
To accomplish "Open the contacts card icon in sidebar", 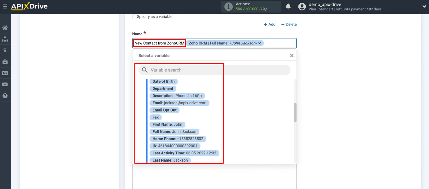I will pyautogui.click(x=5, y=73).
